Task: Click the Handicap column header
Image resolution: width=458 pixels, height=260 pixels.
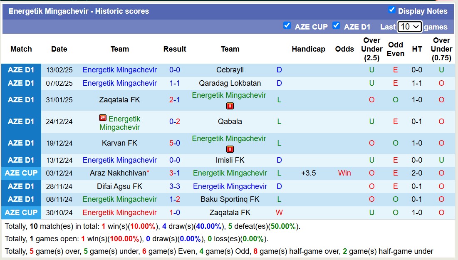Action: (x=308, y=49)
